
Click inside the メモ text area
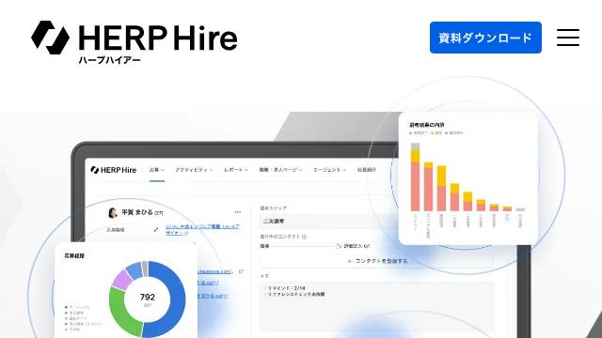click(x=376, y=307)
